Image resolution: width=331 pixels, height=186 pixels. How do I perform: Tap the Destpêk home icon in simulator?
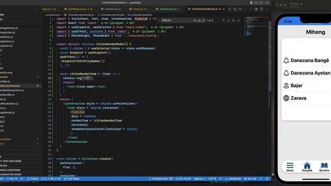coord(307,165)
